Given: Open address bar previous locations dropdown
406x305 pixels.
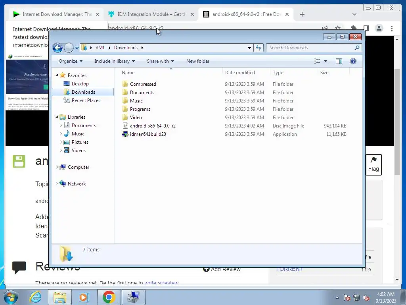Looking at the screenshot, I should pos(249,48).
